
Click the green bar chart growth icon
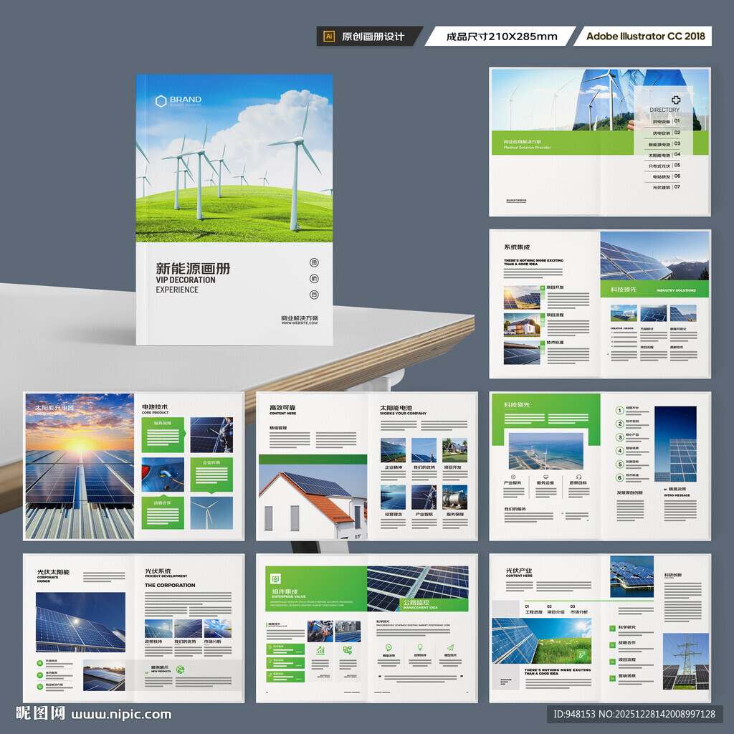tap(320, 649)
